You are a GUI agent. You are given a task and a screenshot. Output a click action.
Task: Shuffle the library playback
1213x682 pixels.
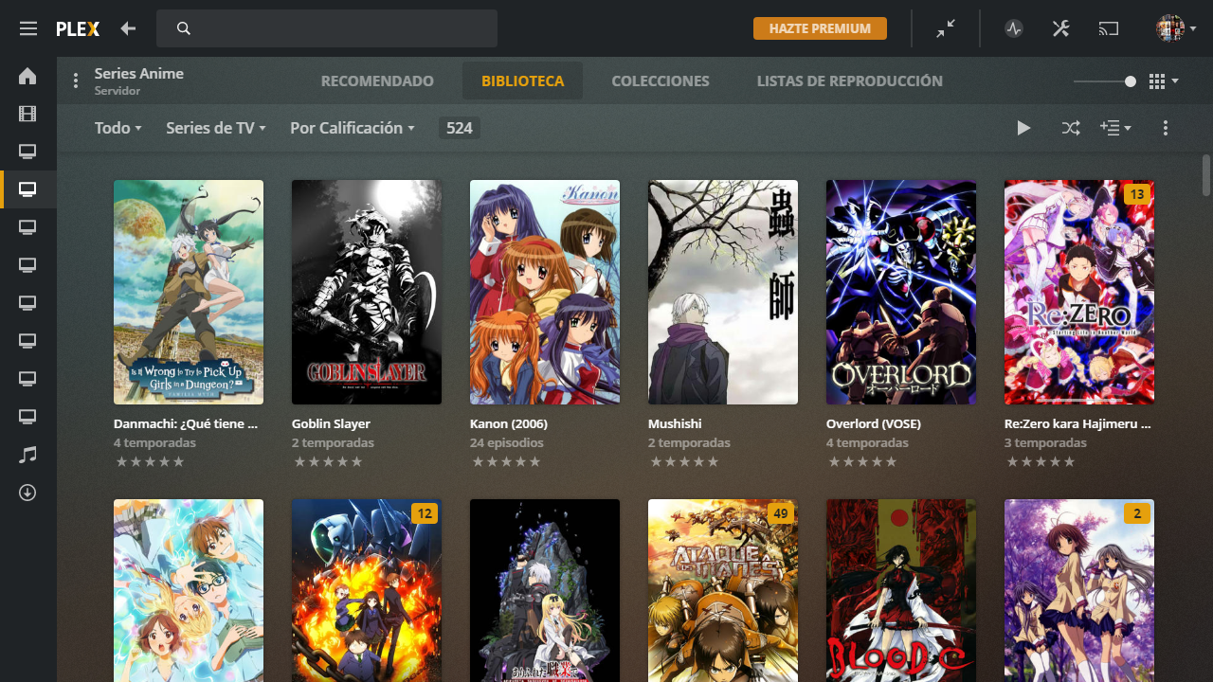pyautogui.click(x=1071, y=128)
